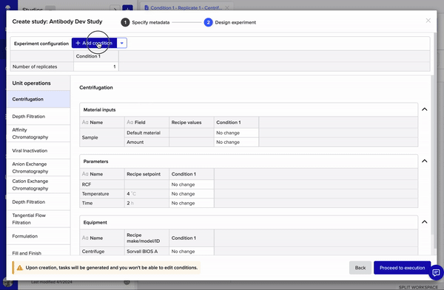Image resolution: width=444 pixels, height=290 pixels.
Task: Click the Recipe setpoint column header
Action: [x=147, y=174]
